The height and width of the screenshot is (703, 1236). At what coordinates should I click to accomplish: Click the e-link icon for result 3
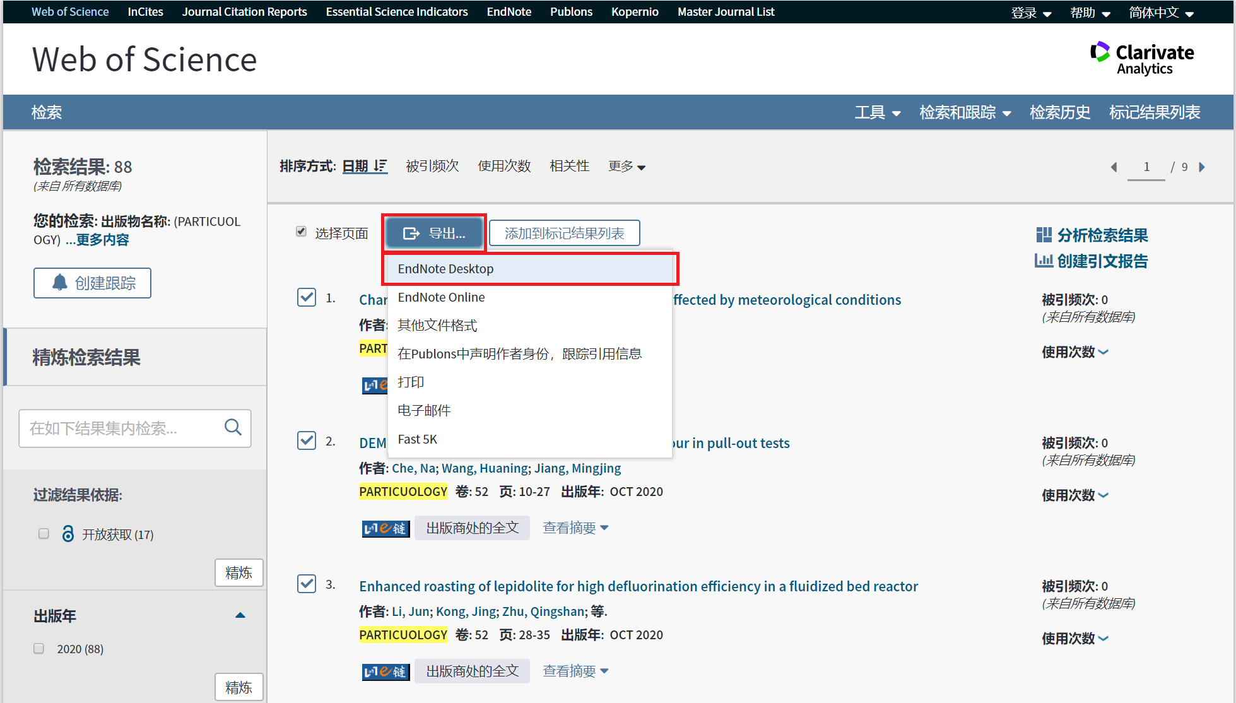point(386,671)
